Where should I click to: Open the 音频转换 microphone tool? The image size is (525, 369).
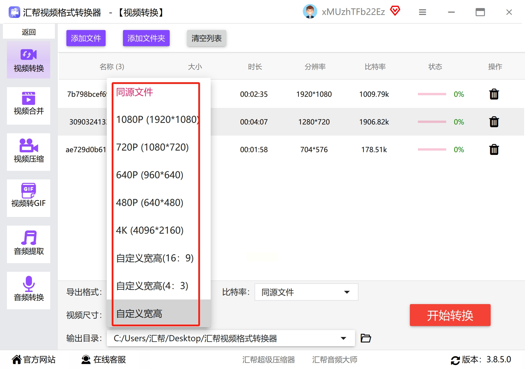(29, 290)
